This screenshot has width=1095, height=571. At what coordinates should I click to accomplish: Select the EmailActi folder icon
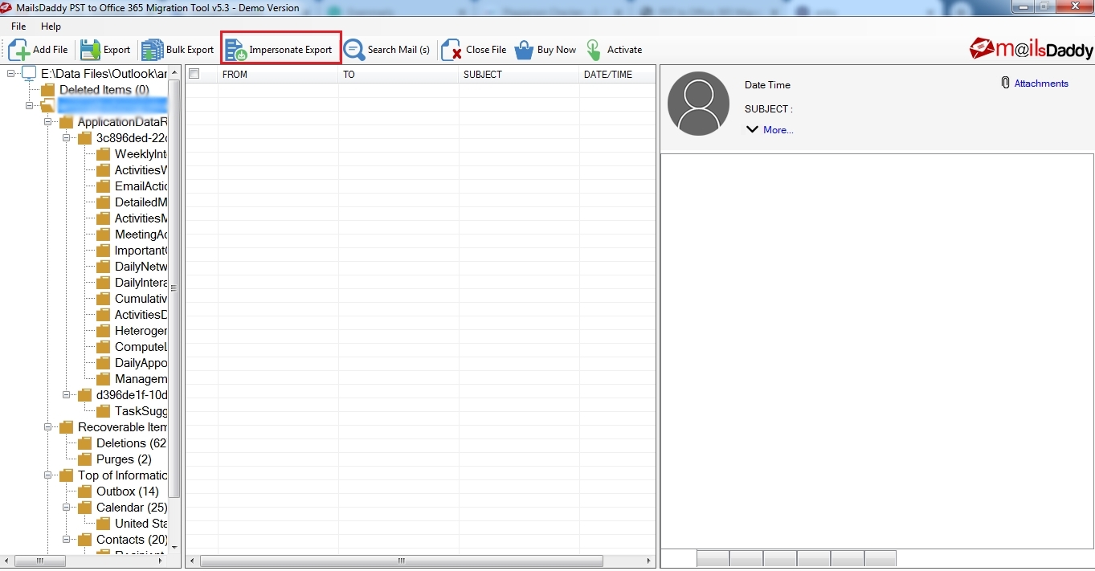pos(104,186)
